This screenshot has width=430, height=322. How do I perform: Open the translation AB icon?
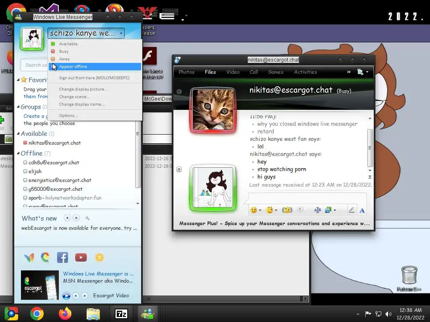coord(317,210)
